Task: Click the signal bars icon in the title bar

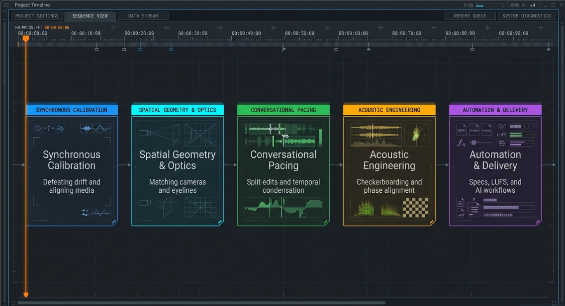Action: coord(533,5)
